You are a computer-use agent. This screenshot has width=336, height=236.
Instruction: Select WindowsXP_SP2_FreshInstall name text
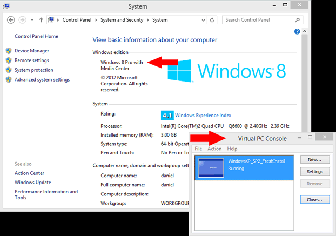click(x=257, y=161)
